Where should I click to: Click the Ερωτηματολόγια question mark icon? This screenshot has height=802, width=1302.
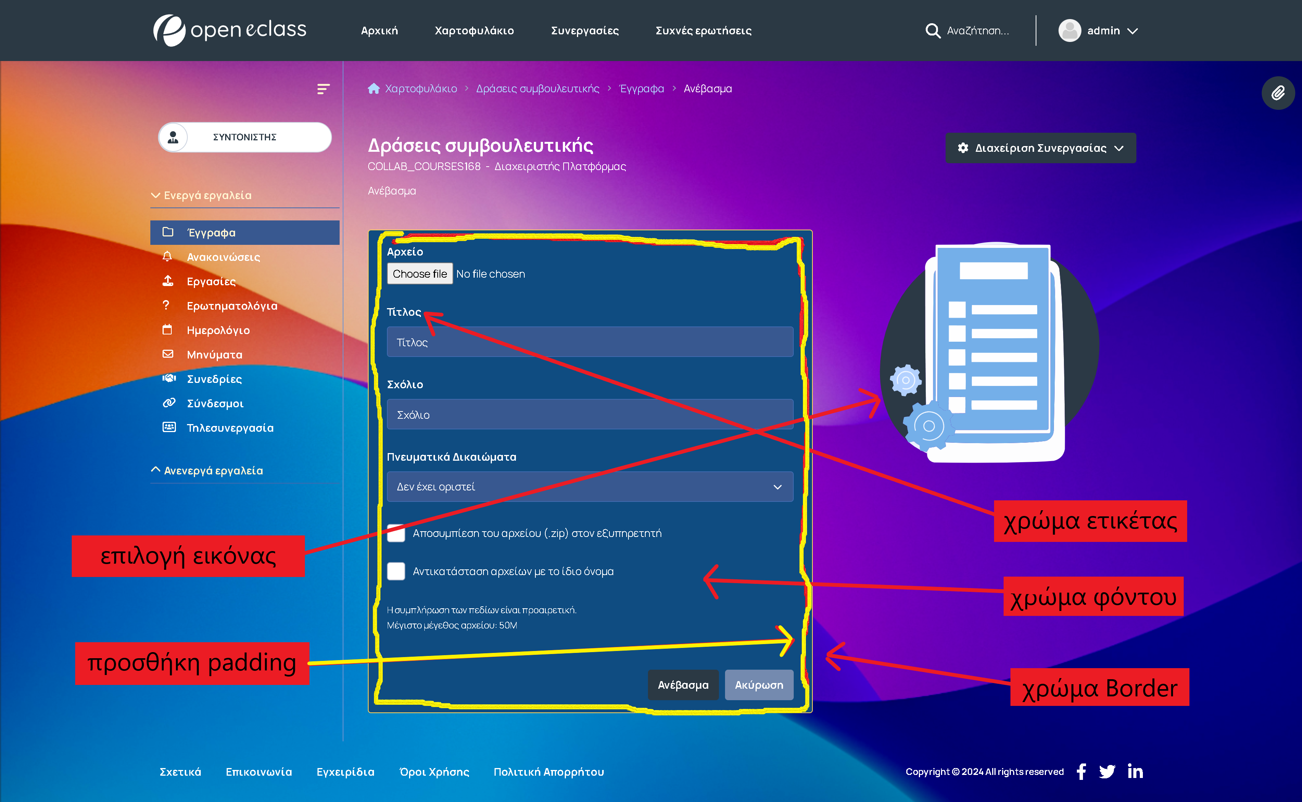[x=166, y=305]
